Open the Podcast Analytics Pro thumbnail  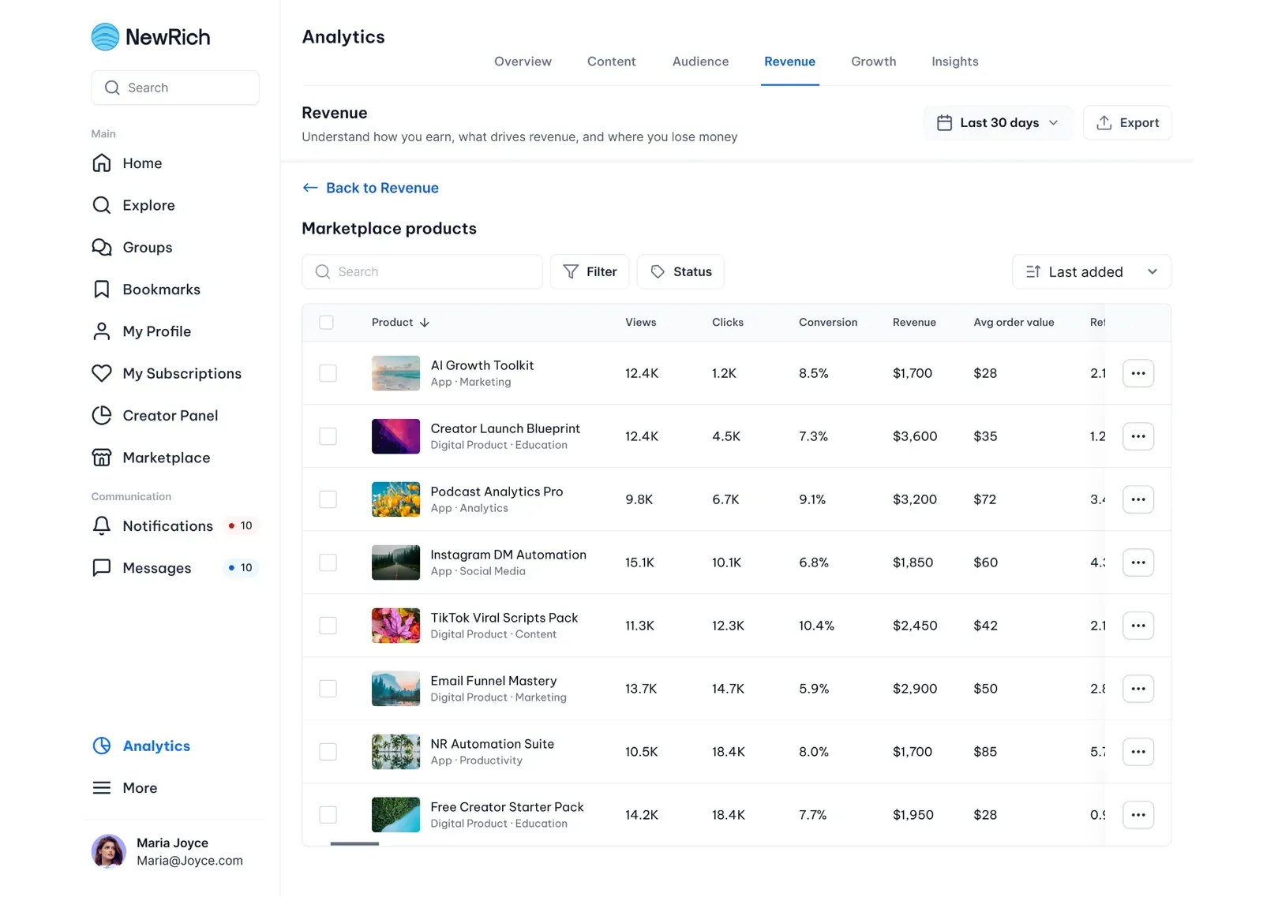coord(395,499)
